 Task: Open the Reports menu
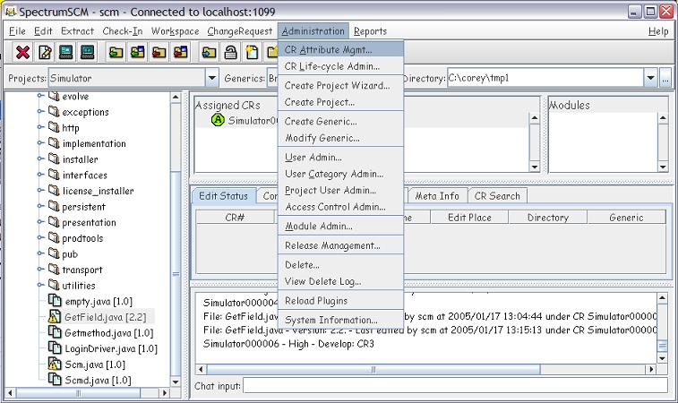click(x=370, y=31)
